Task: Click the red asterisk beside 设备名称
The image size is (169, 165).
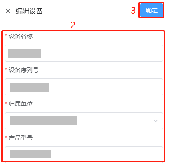Action: (6, 35)
